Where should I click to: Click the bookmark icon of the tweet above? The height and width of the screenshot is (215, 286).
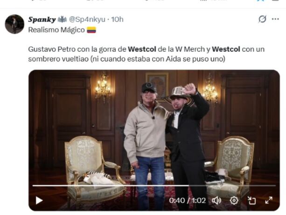coord(260,1)
